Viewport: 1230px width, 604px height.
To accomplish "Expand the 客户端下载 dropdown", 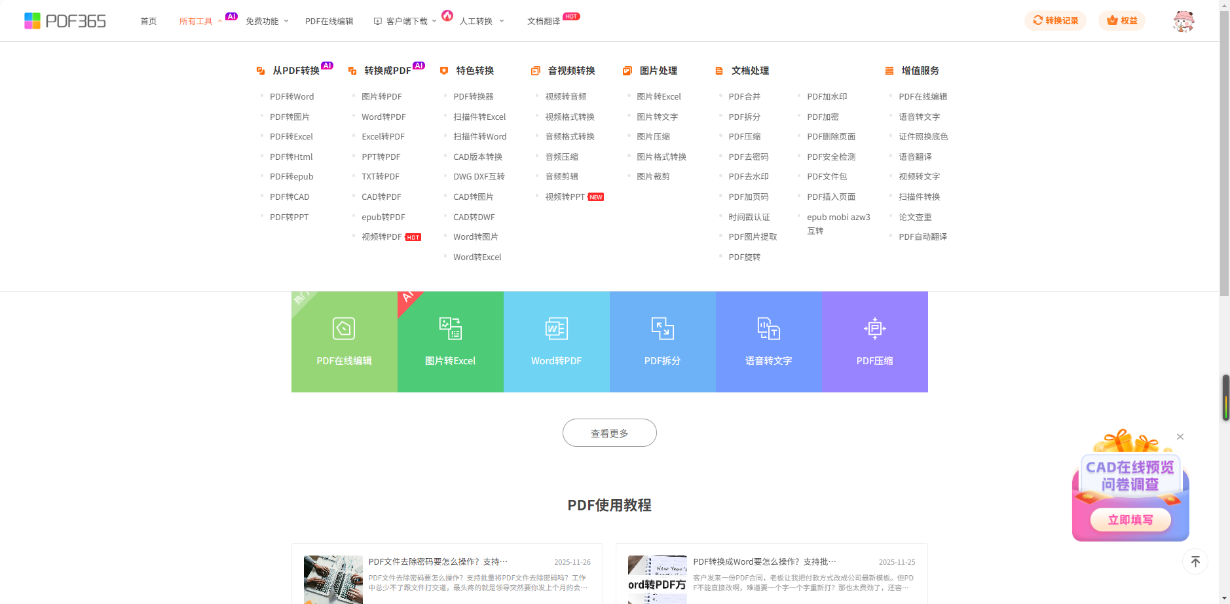I will [x=406, y=21].
